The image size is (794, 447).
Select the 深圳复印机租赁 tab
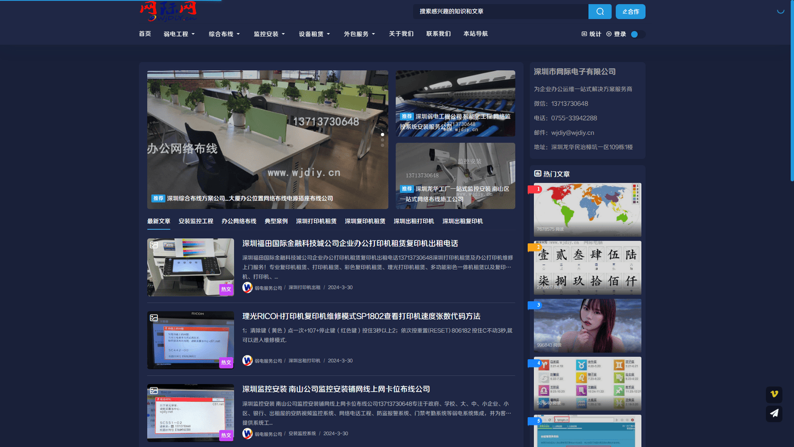coord(365,221)
